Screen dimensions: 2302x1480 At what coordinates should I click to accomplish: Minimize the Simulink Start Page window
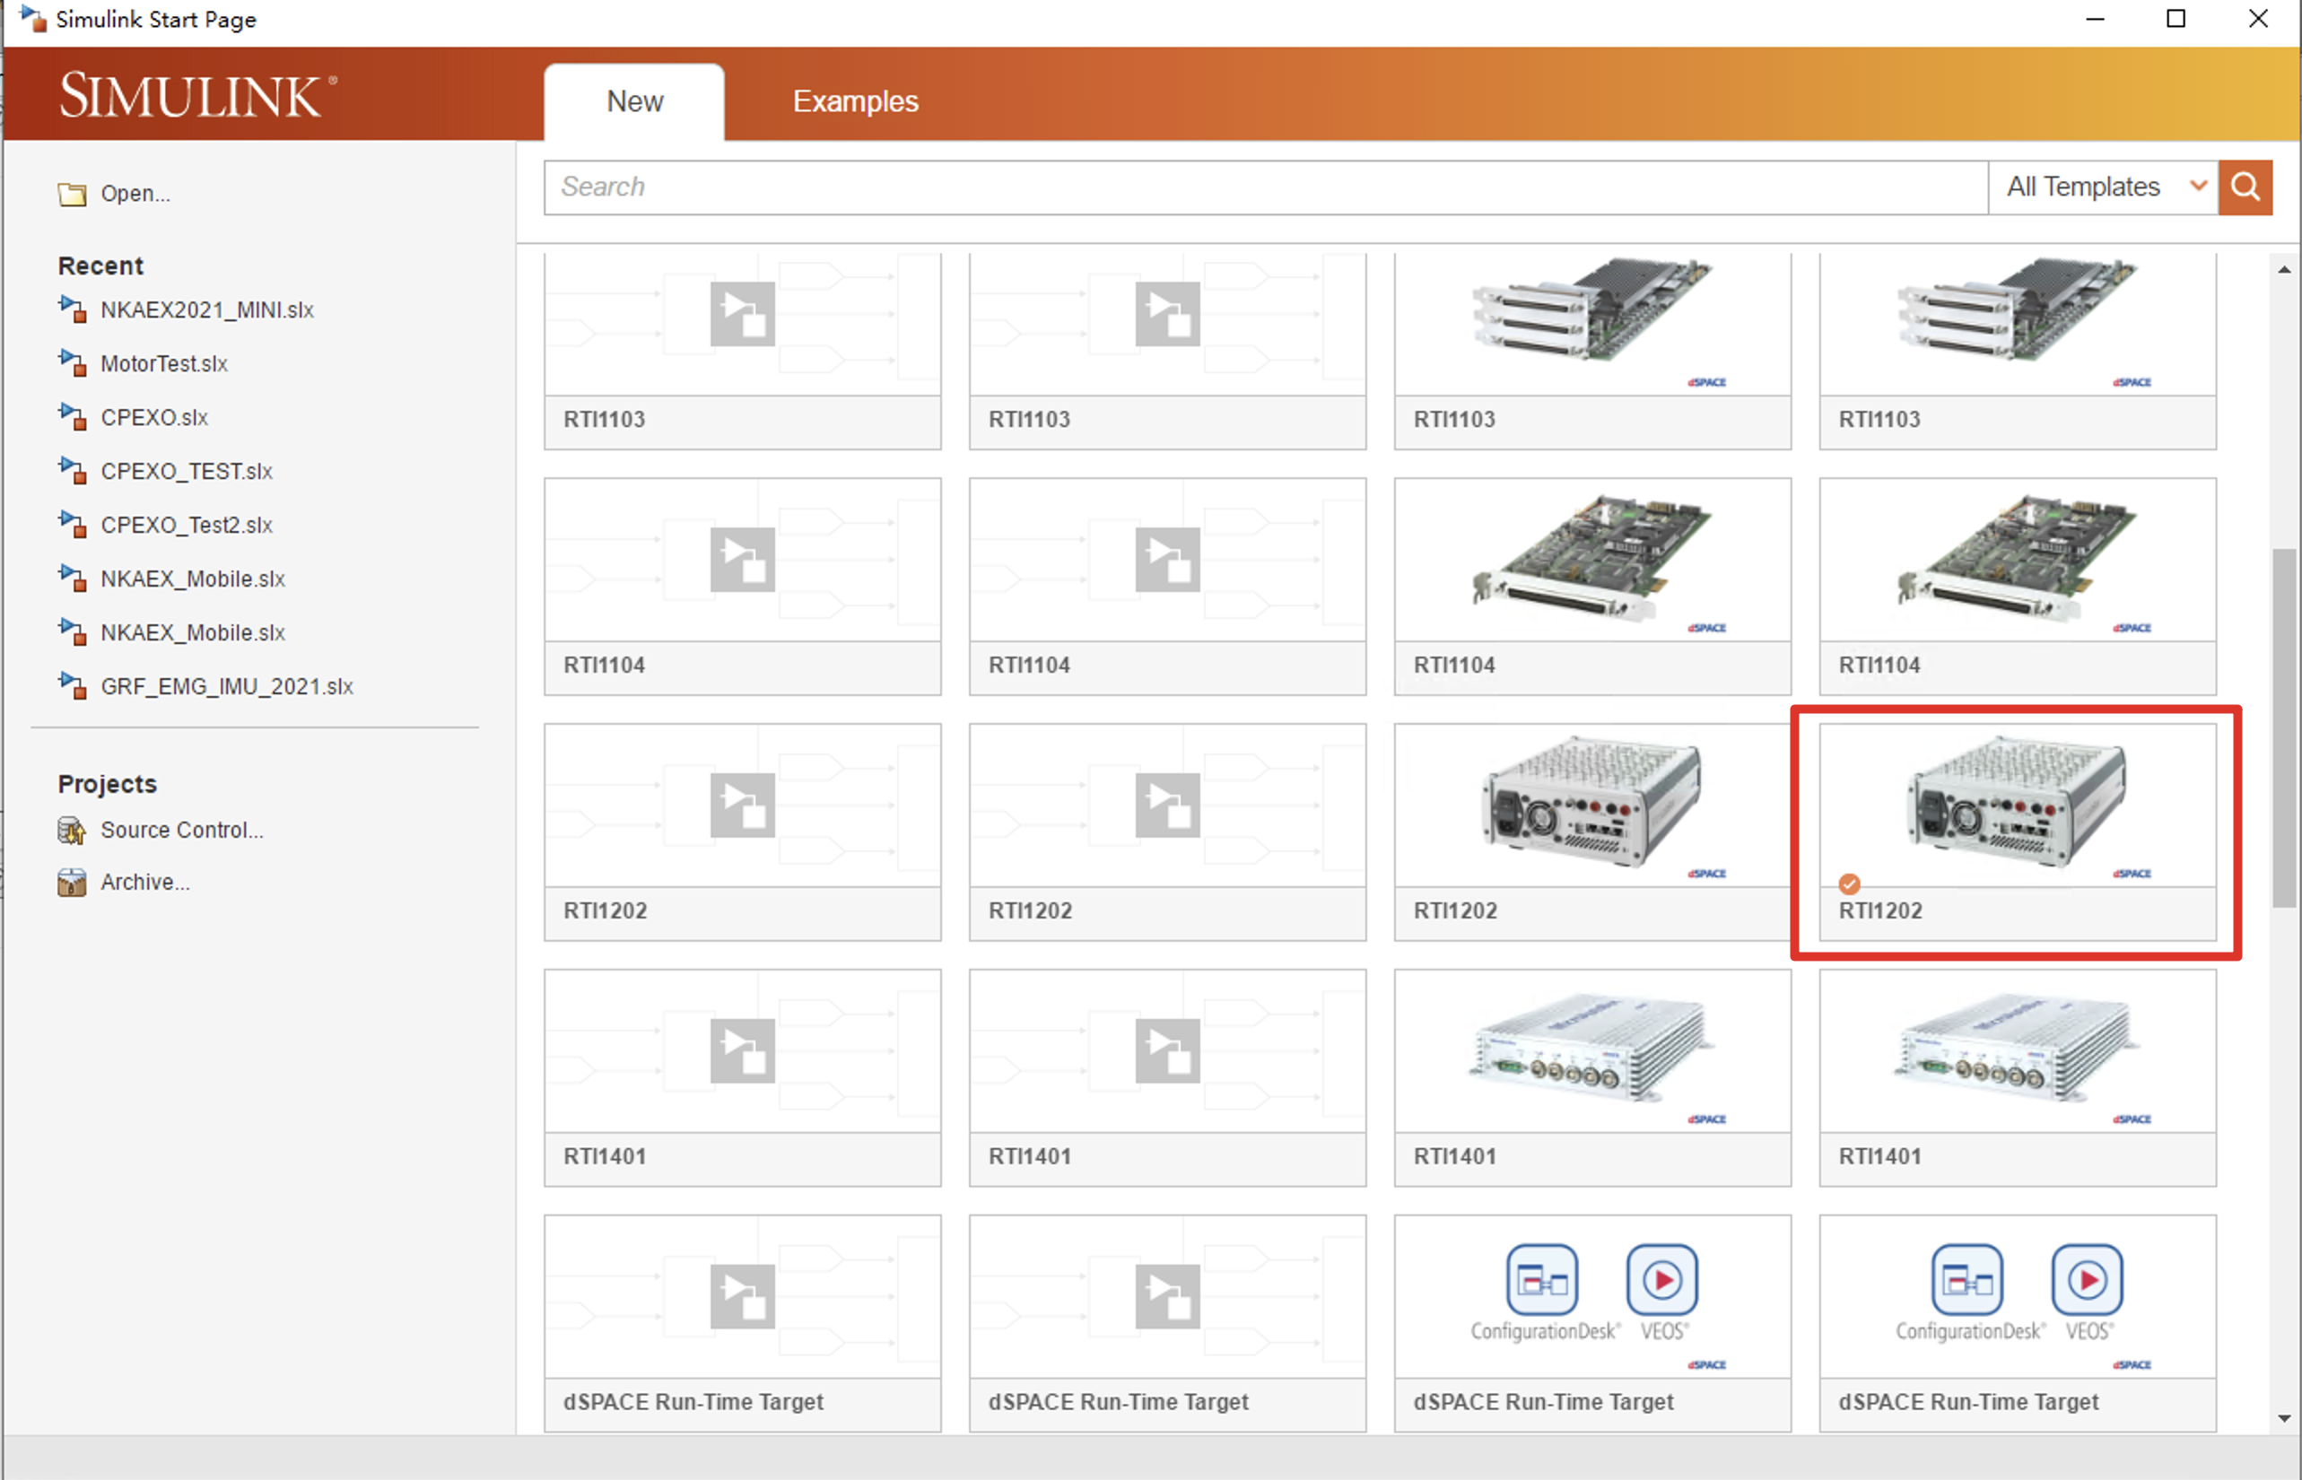pyautogui.click(x=2096, y=19)
